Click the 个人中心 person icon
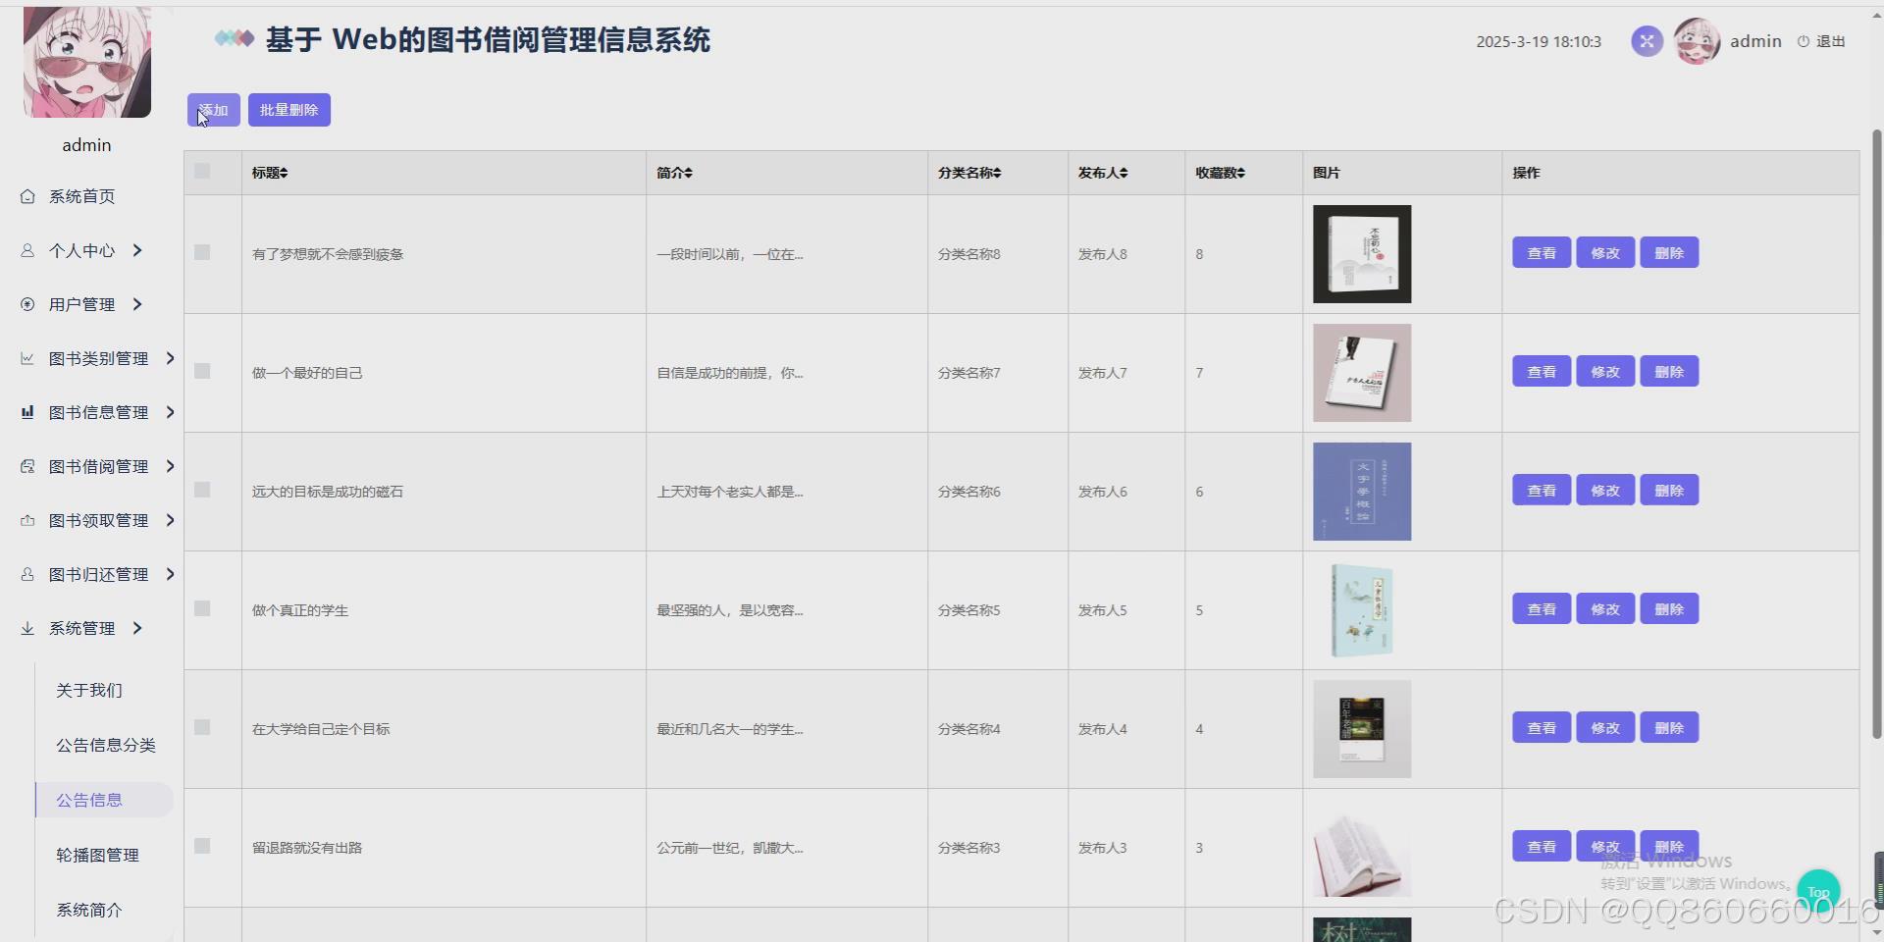 (27, 250)
